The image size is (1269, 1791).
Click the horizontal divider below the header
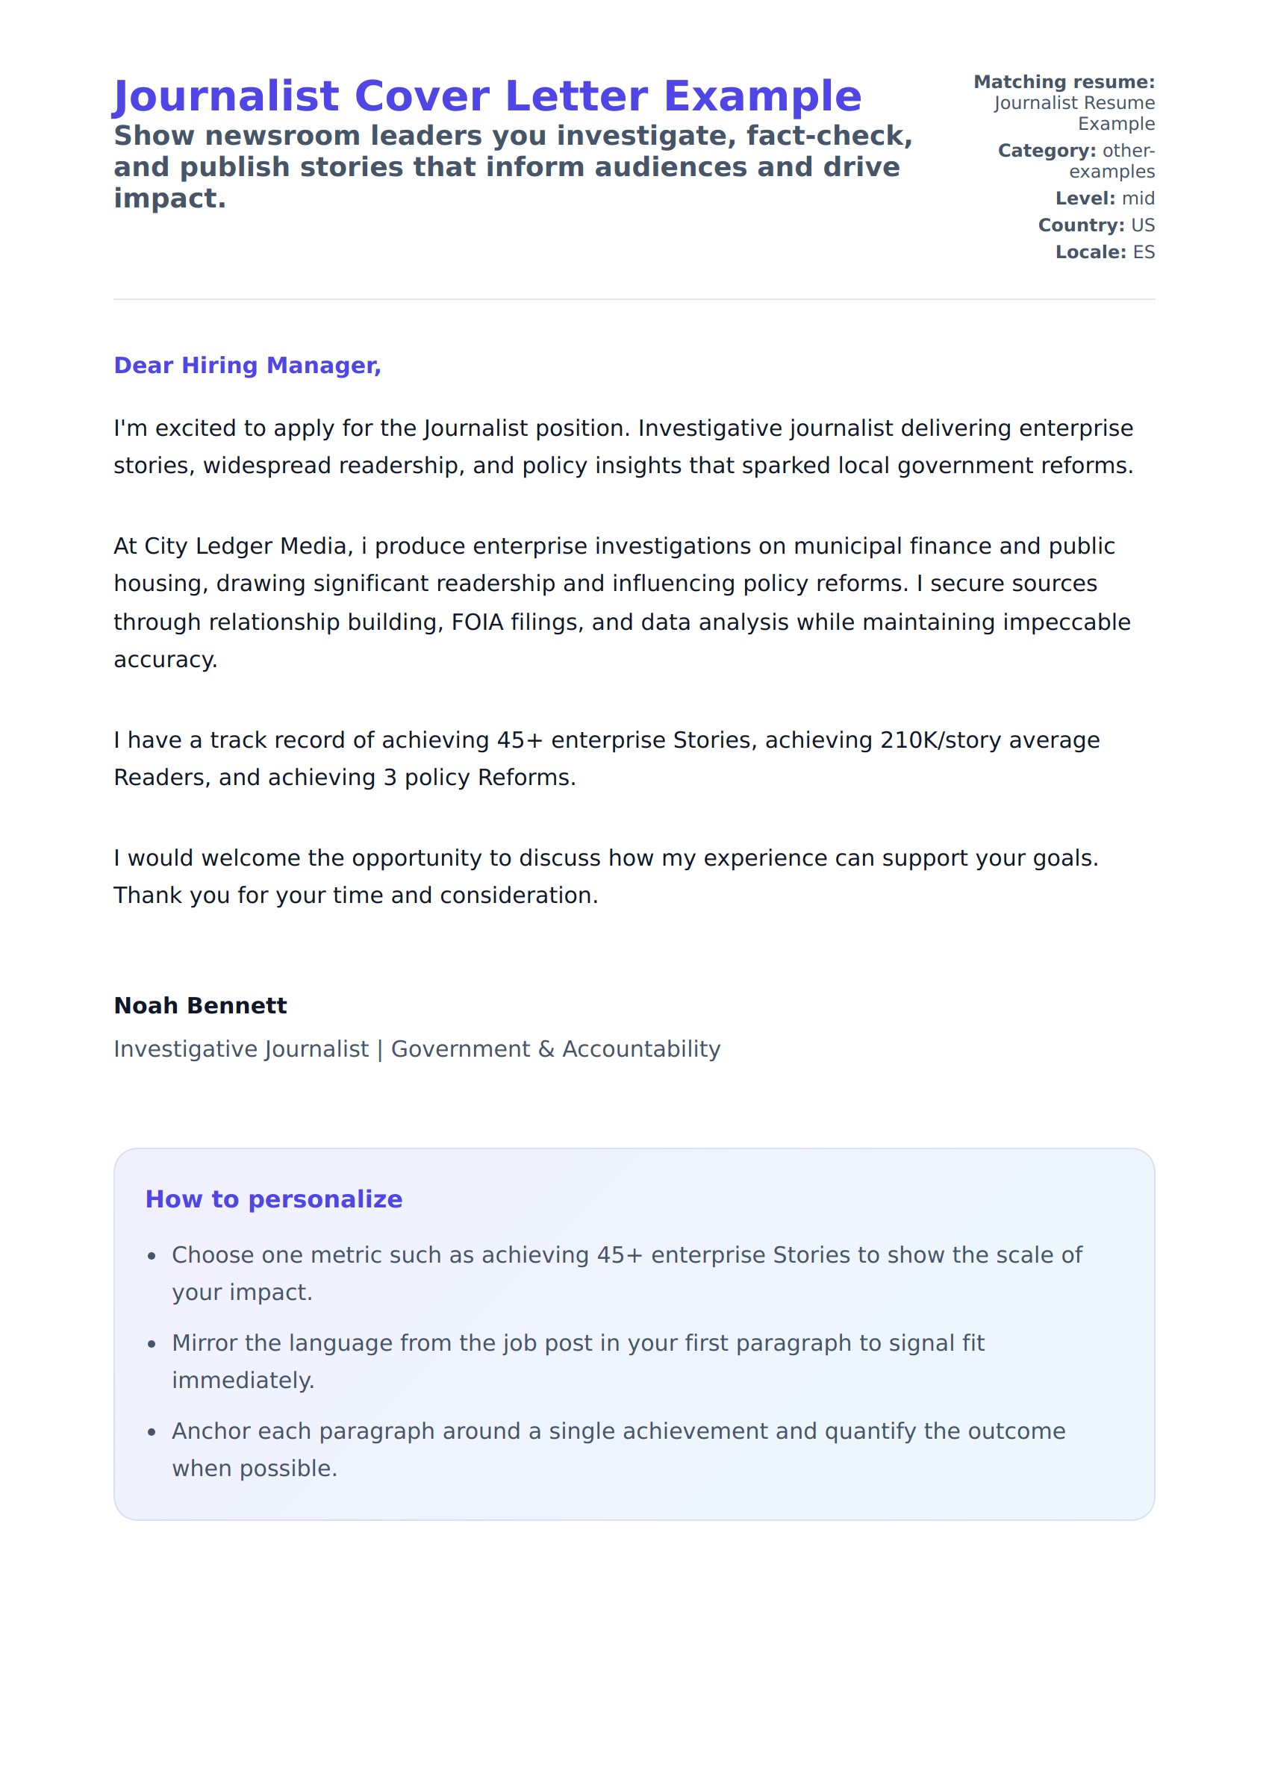[x=634, y=299]
